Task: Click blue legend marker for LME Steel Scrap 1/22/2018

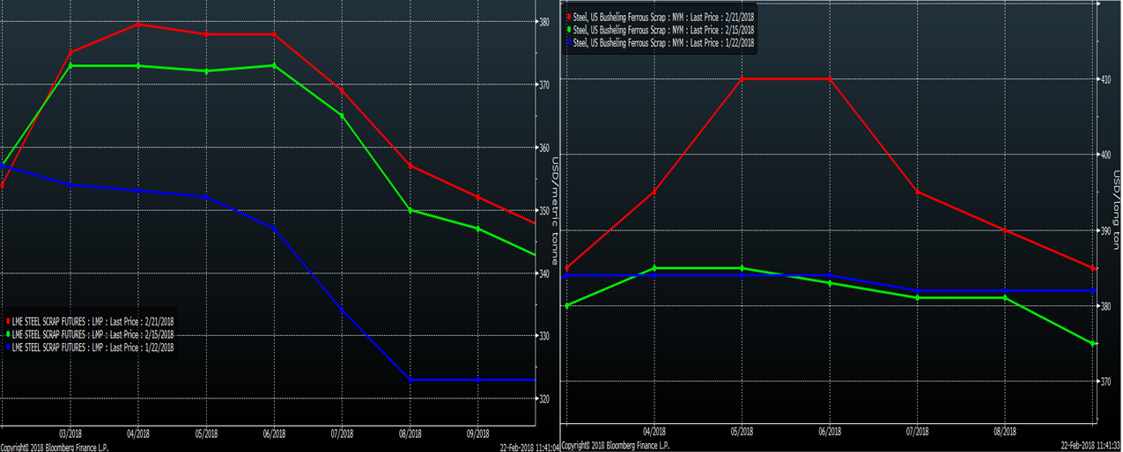Action: click(9, 347)
